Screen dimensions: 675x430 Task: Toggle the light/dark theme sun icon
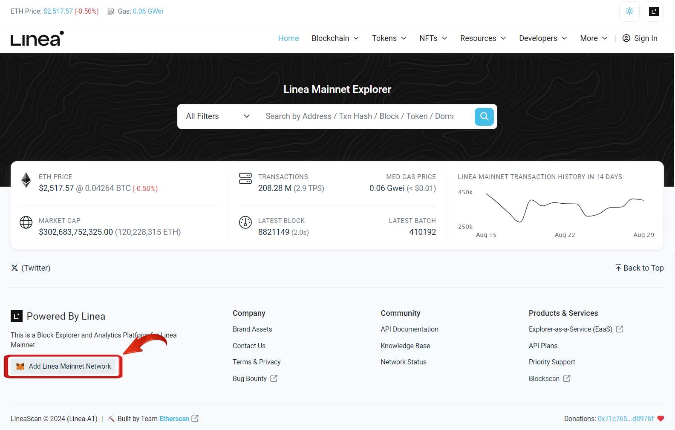click(x=629, y=12)
